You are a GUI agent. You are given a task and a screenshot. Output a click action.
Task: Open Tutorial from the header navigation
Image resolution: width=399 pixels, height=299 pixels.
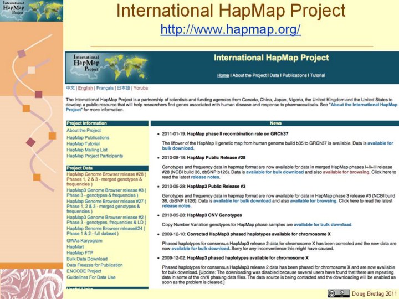(x=318, y=75)
